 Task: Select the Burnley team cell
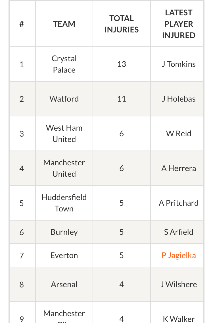coord(64,232)
